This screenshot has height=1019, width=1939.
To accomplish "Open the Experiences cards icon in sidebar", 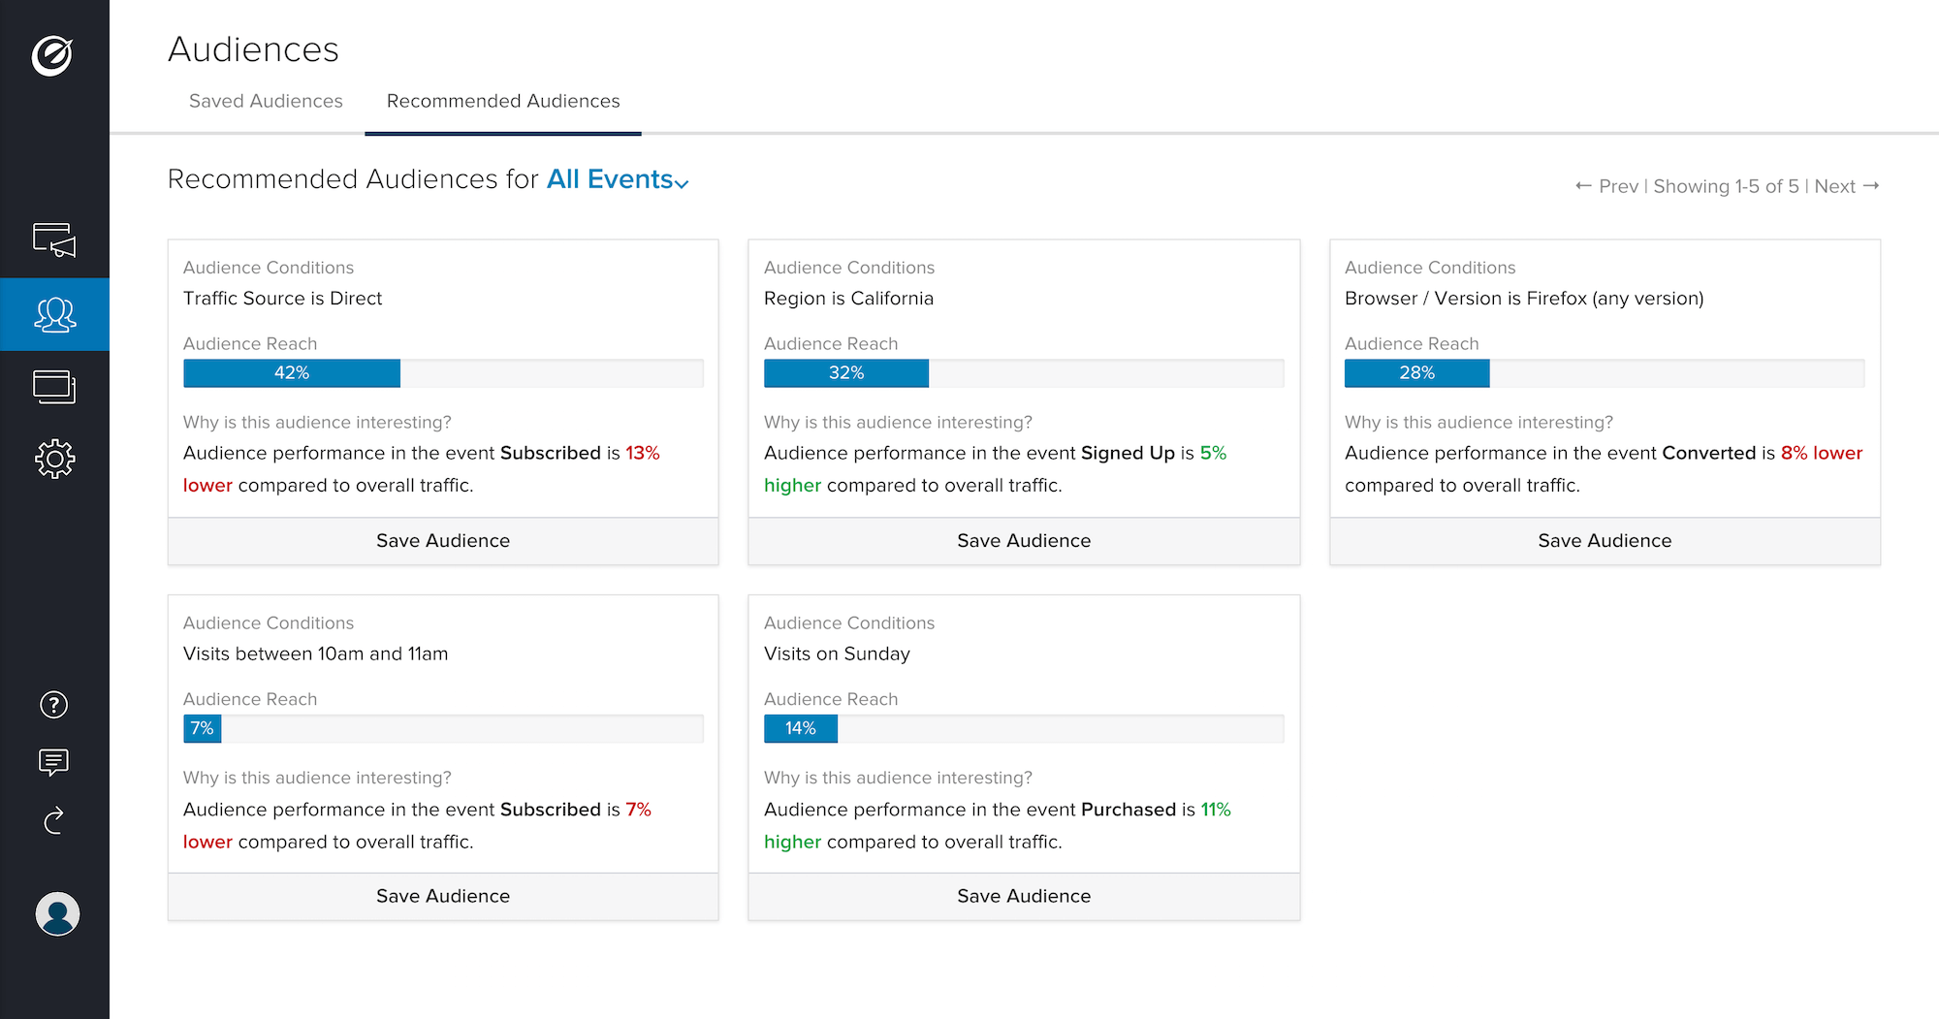I will [54, 386].
